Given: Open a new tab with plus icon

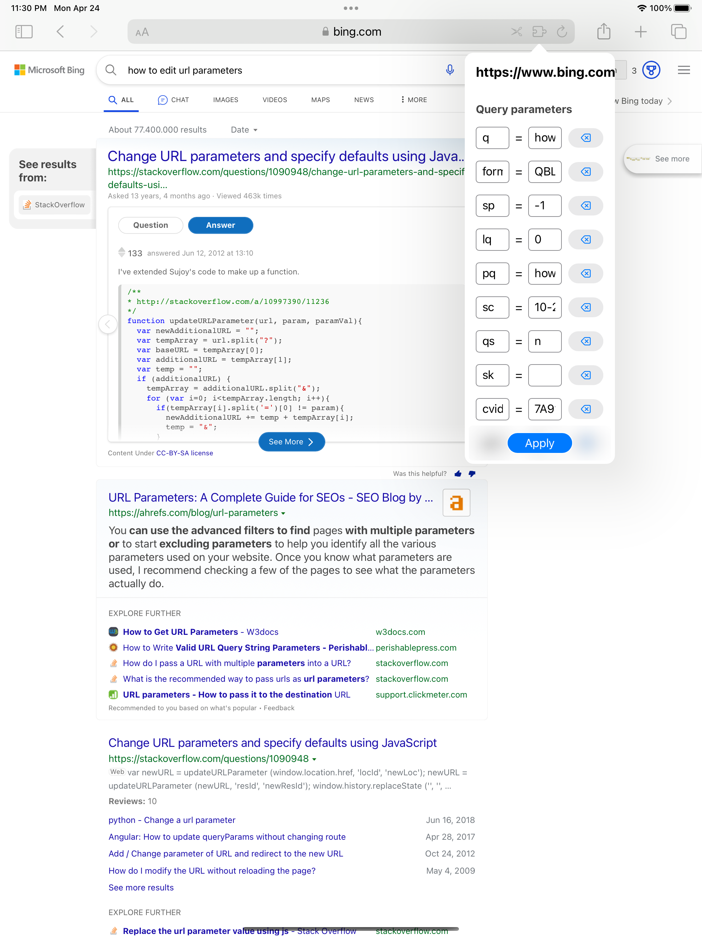Looking at the screenshot, I should coord(641,32).
